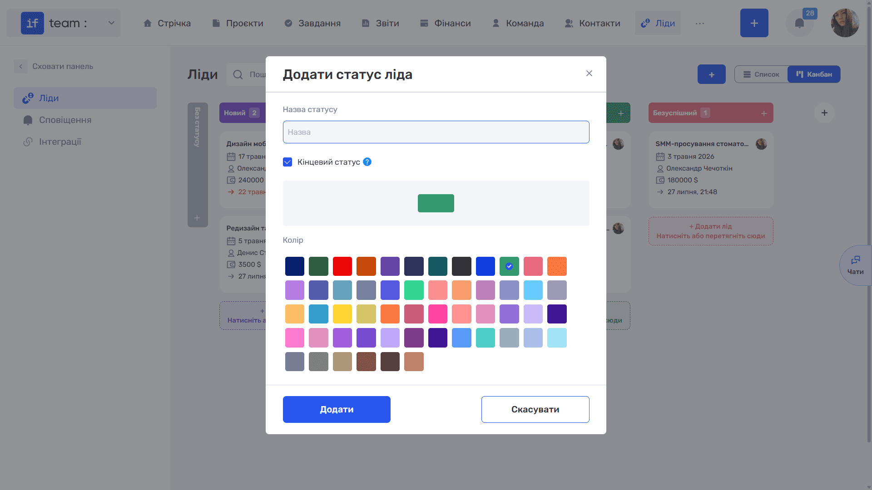Select the hot pink swatch in third row
The width and height of the screenshot is (872, 490).
pos(438,314)
